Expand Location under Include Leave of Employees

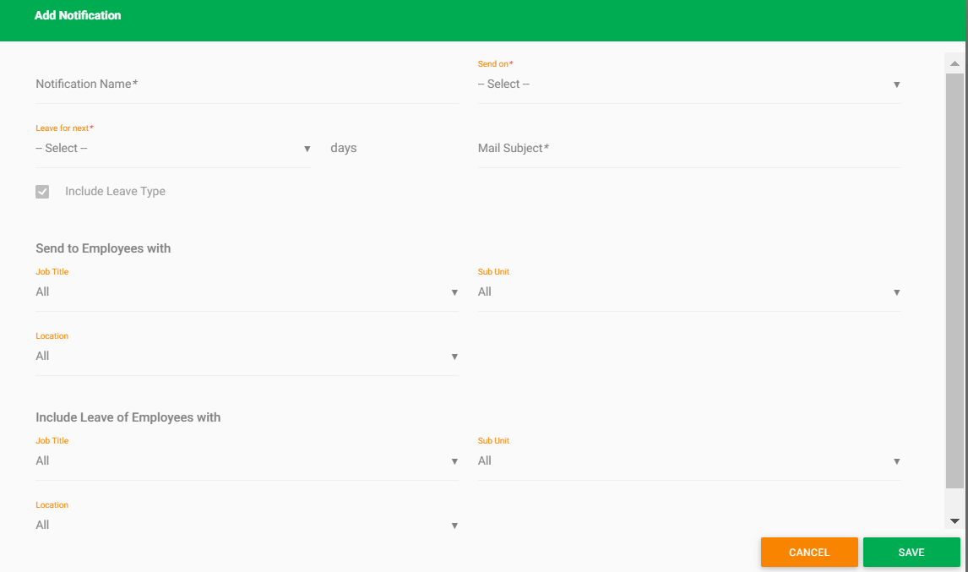coord(247,526)
